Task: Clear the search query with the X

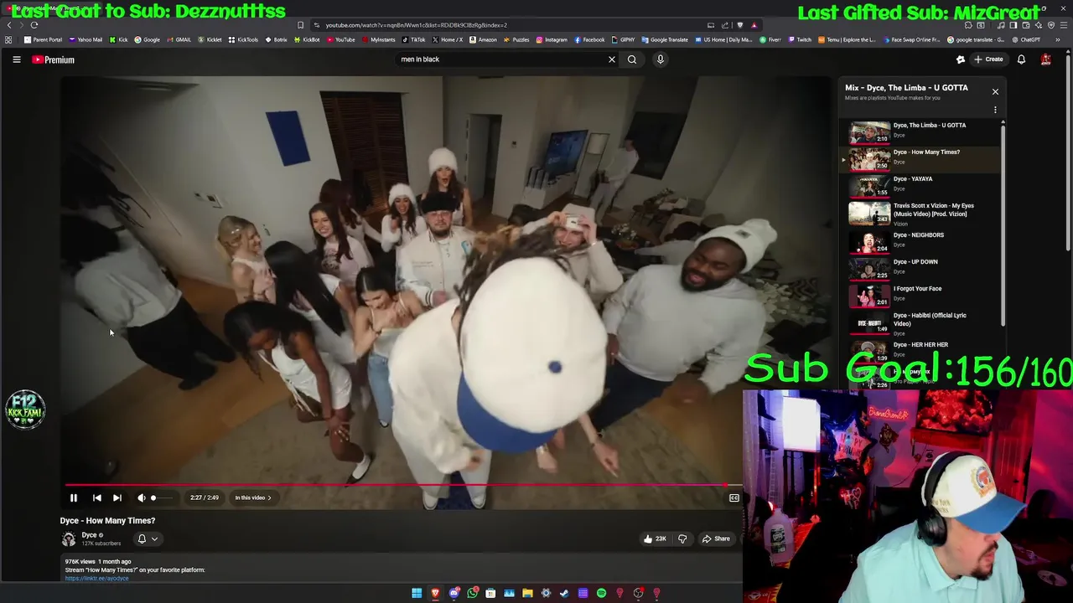Action: tap(611, 59)
